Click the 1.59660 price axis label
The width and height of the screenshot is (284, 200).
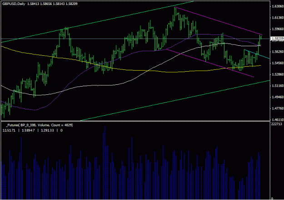click(x=278, y=29)
